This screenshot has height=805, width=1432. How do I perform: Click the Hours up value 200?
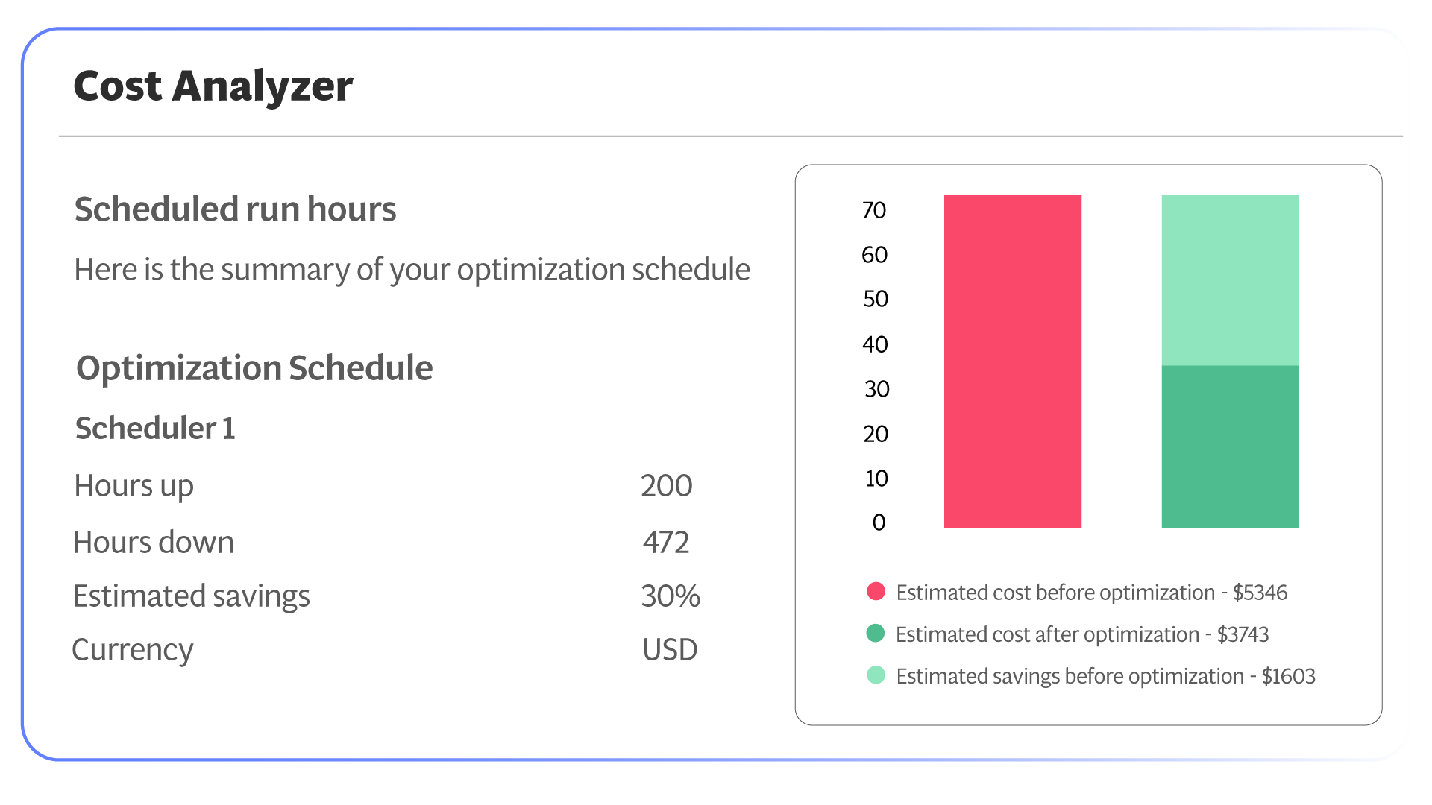[x=666, y=486]
